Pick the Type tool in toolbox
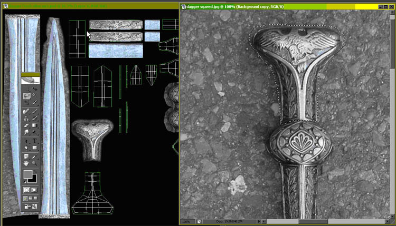396x226 pixels. [x=35, y=141]
